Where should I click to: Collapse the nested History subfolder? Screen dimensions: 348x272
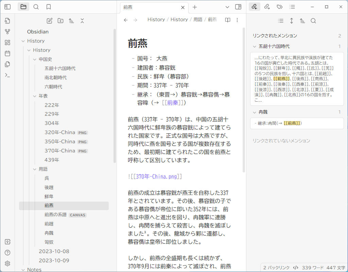coord(29,50)
